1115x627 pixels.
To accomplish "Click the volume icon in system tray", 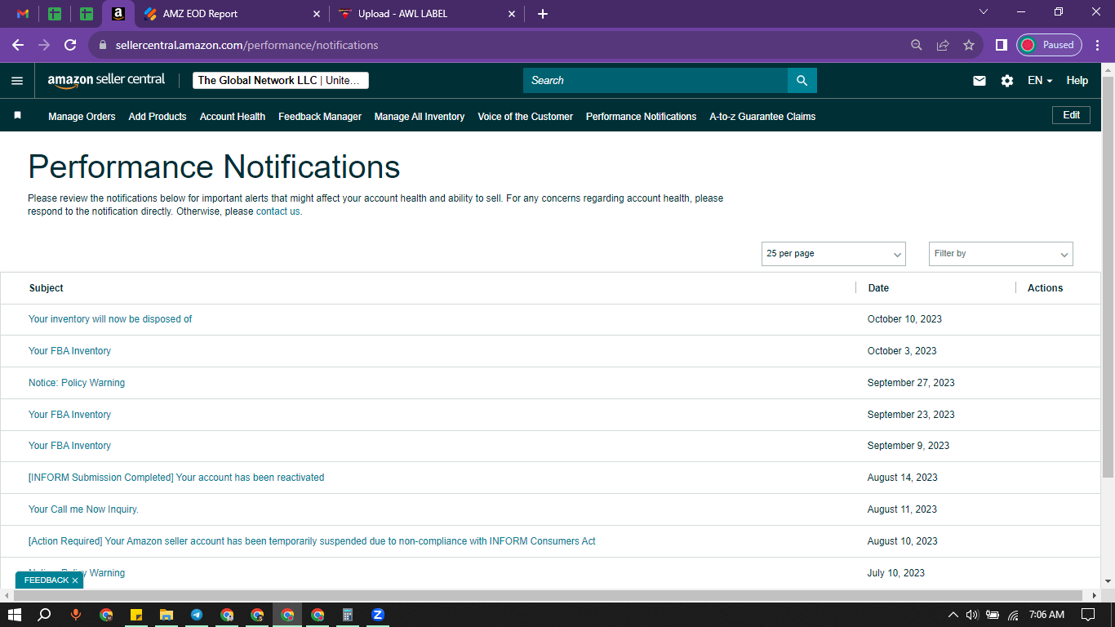I will 972,615.
